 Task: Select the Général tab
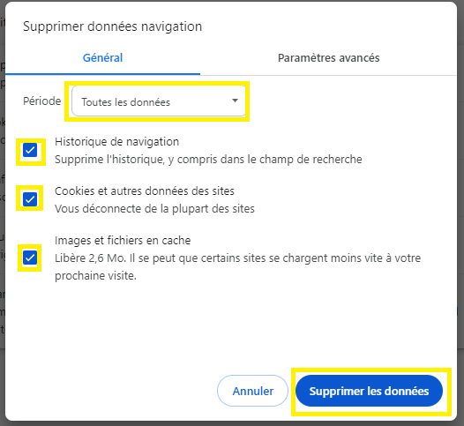pyautogui.click(x=102, y=58)
